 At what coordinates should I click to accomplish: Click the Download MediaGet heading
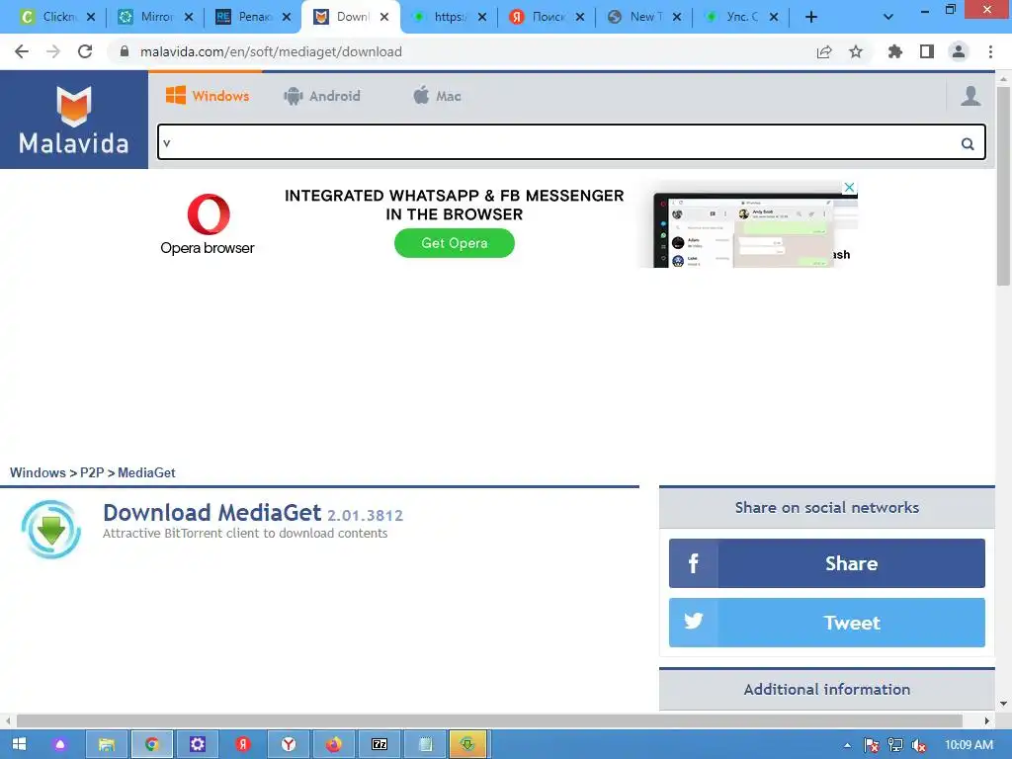211,513
